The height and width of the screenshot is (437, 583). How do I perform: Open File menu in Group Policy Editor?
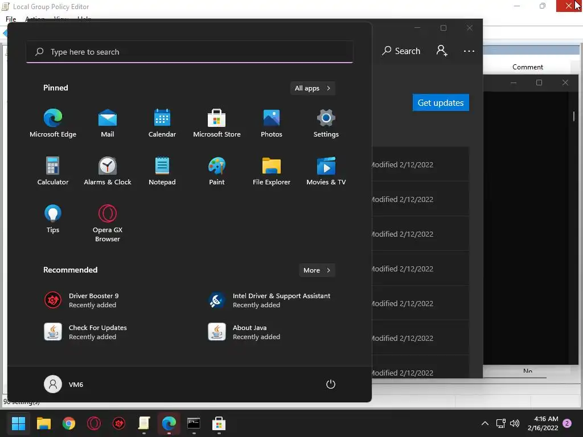(x=11, y=19)
